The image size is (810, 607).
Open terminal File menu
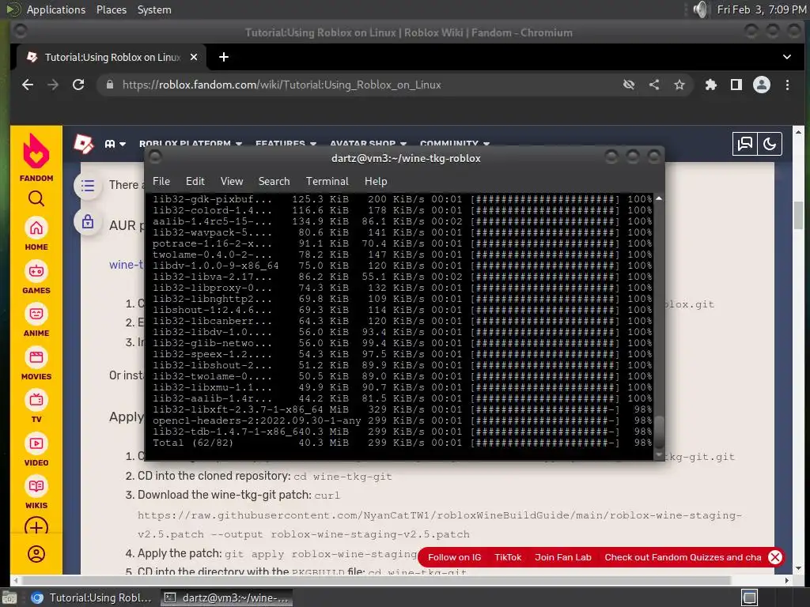[161, 181]
